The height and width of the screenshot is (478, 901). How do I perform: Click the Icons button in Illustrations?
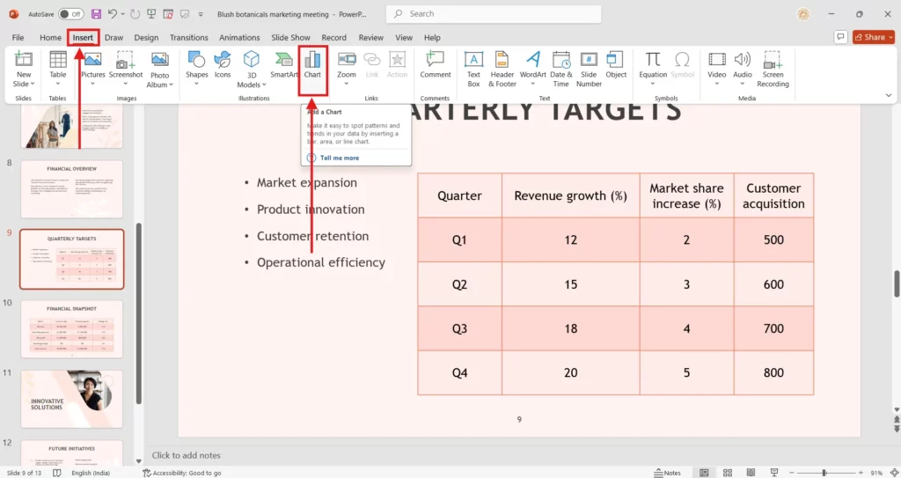pyautogui.click(x=223, y=65)
